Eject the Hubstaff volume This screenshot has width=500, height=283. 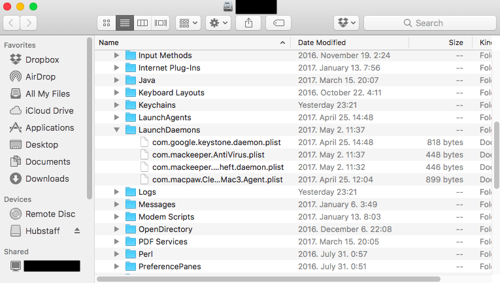pos(77,231)
